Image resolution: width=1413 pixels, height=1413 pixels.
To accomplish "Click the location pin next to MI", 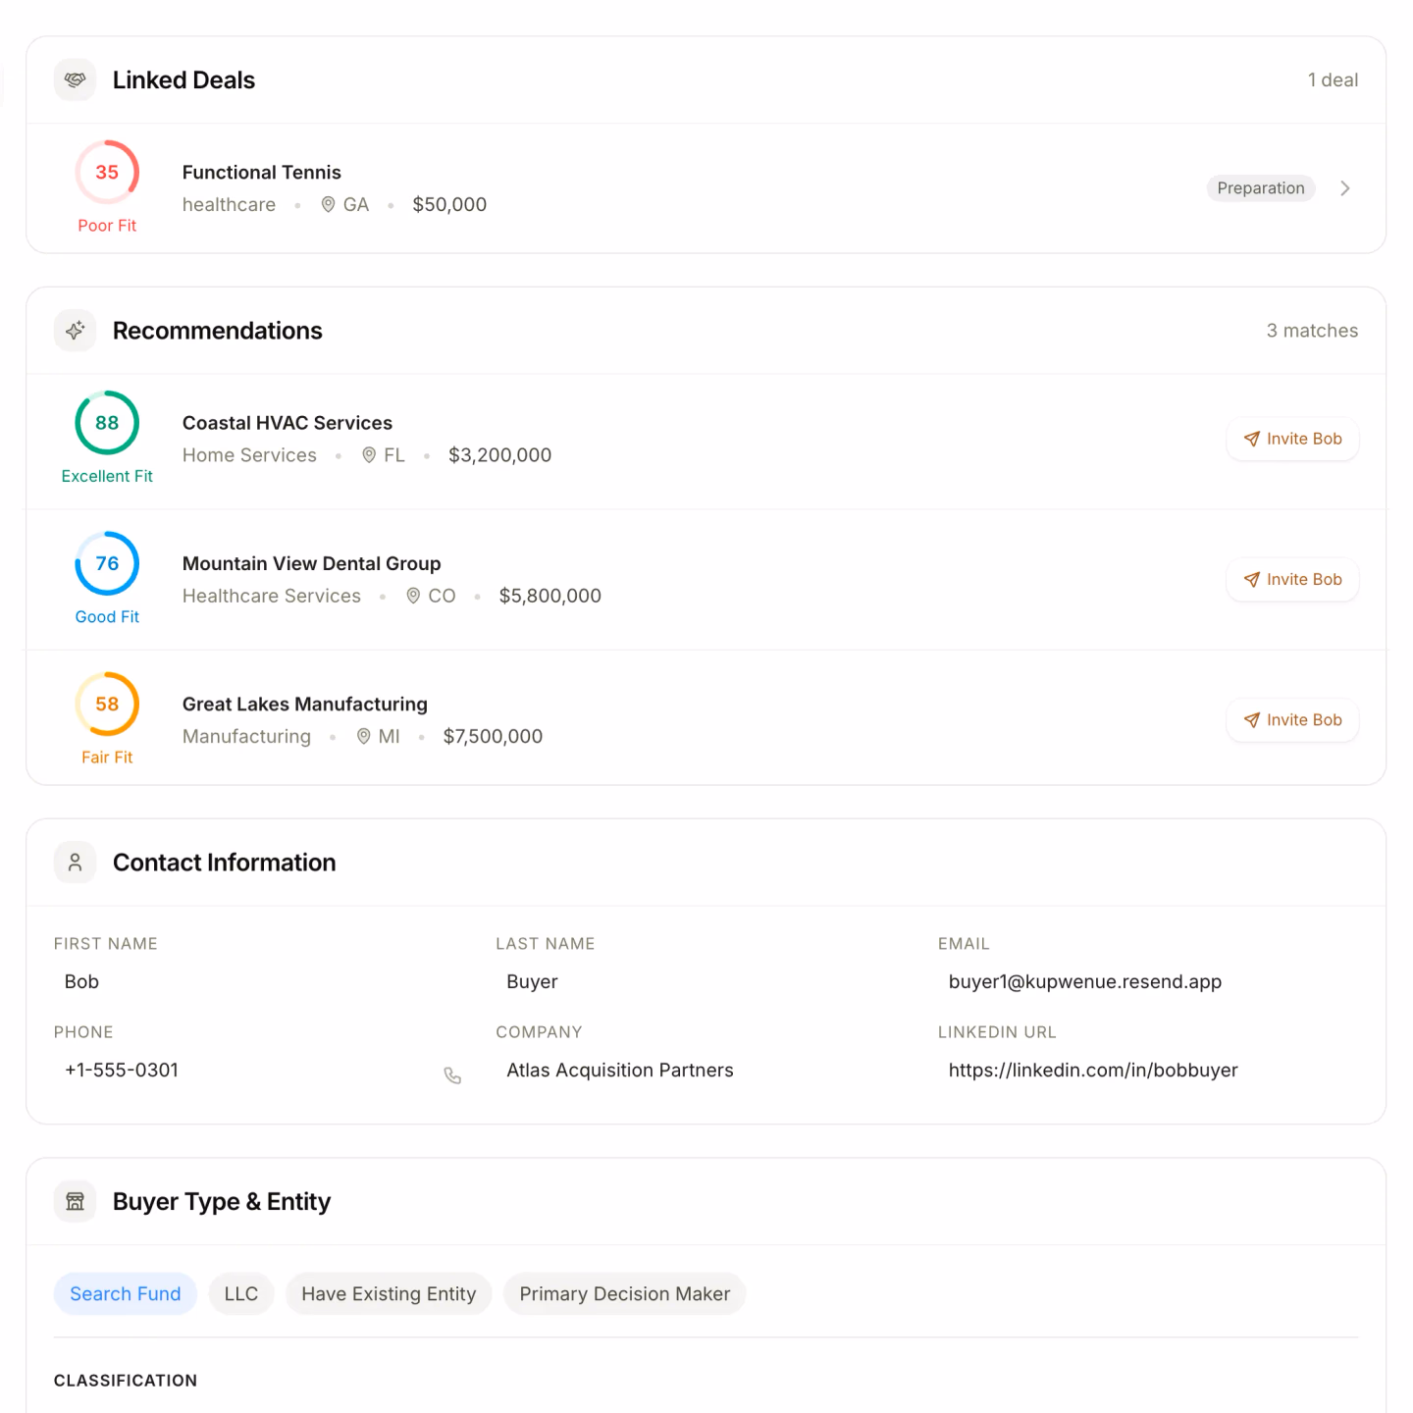I will click(x=362, y=736).
